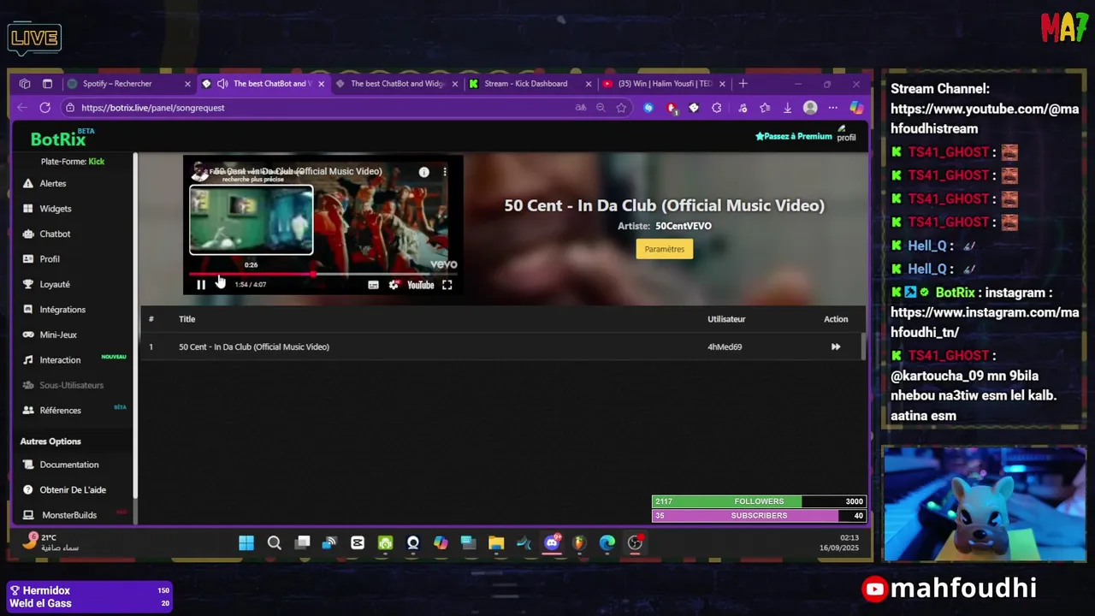Open Loyauté in the sidebar
This screenshot has width=1095, height=616.
pyautogui.click(x=55, y=284)
